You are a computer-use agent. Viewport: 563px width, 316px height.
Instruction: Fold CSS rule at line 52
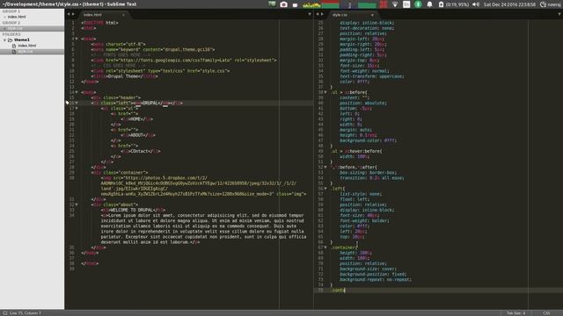pyautogui.click(x=325, y=168)
